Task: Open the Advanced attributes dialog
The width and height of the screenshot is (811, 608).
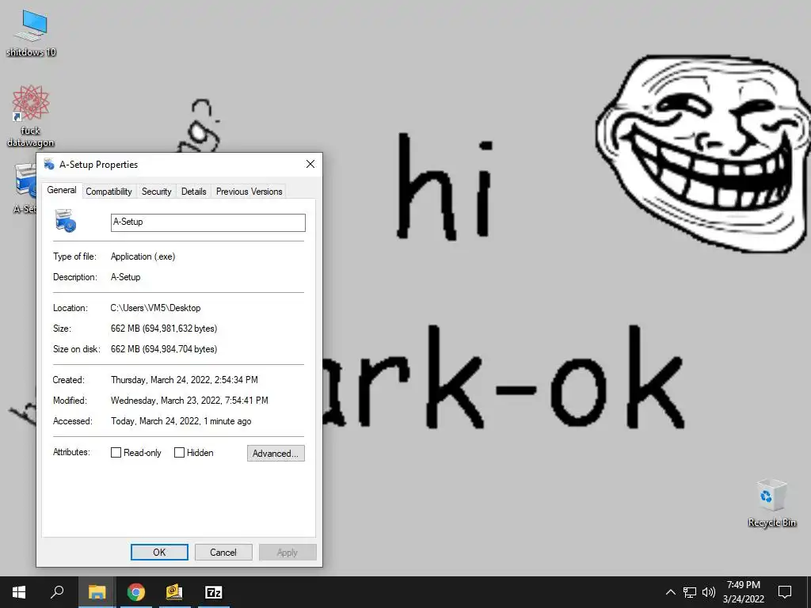Action: point(276,454)
